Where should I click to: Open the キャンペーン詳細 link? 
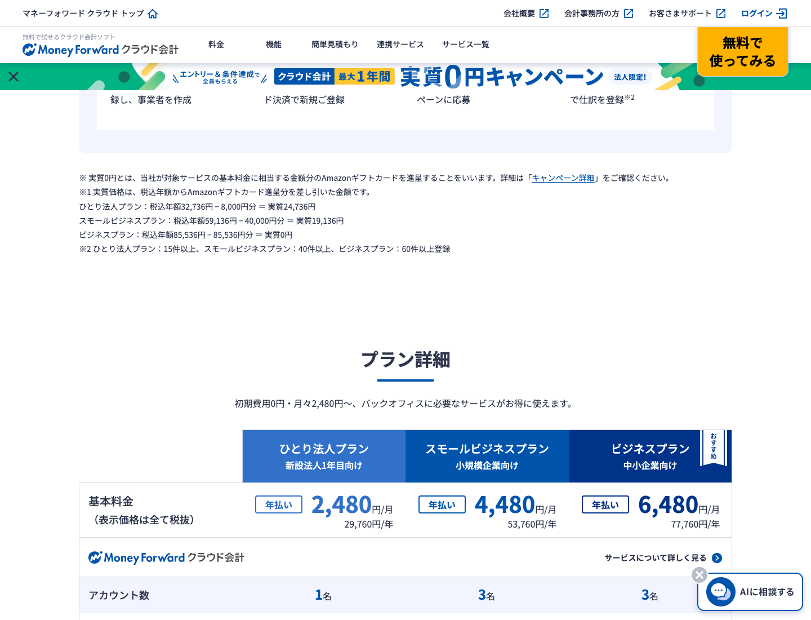click(x=563, y=178)
